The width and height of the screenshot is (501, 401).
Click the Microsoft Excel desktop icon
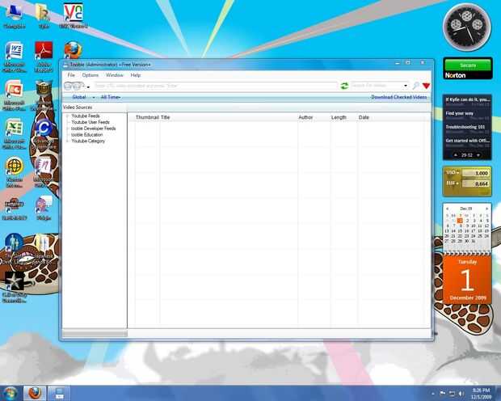14,133
